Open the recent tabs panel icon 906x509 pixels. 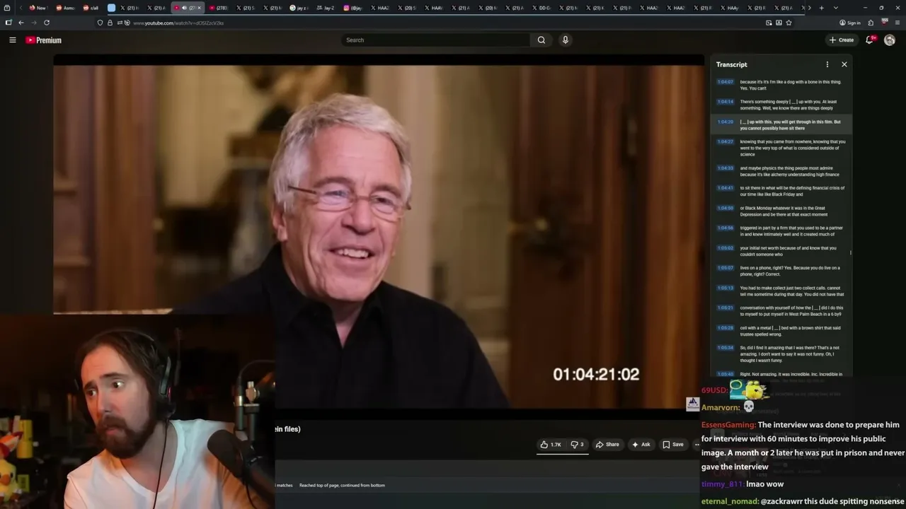click(x=7, y=8)
